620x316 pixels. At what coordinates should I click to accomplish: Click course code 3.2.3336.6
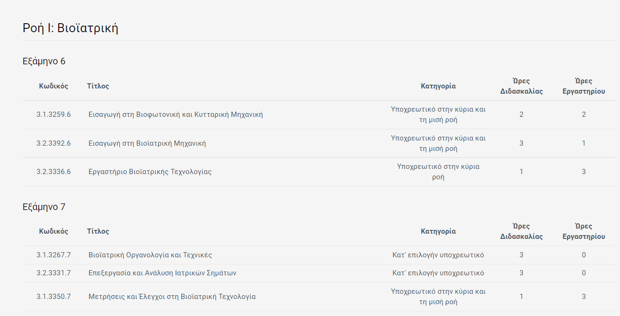click(x=53, y=172)
